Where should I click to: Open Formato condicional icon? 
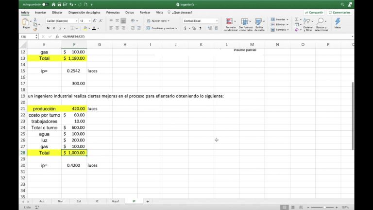point(231,22)
